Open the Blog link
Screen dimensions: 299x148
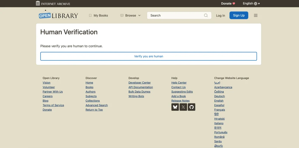click(x=45, y=101)
